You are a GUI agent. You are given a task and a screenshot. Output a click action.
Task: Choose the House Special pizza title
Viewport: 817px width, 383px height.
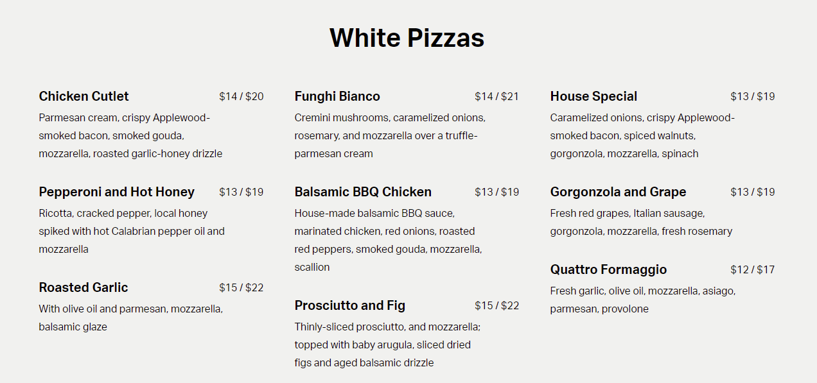(x=593, y=96)
